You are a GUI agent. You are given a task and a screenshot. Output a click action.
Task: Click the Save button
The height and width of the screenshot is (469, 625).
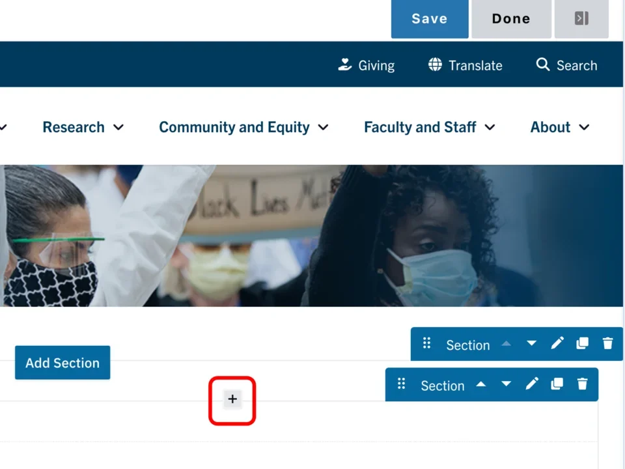[x=429, y=19]
